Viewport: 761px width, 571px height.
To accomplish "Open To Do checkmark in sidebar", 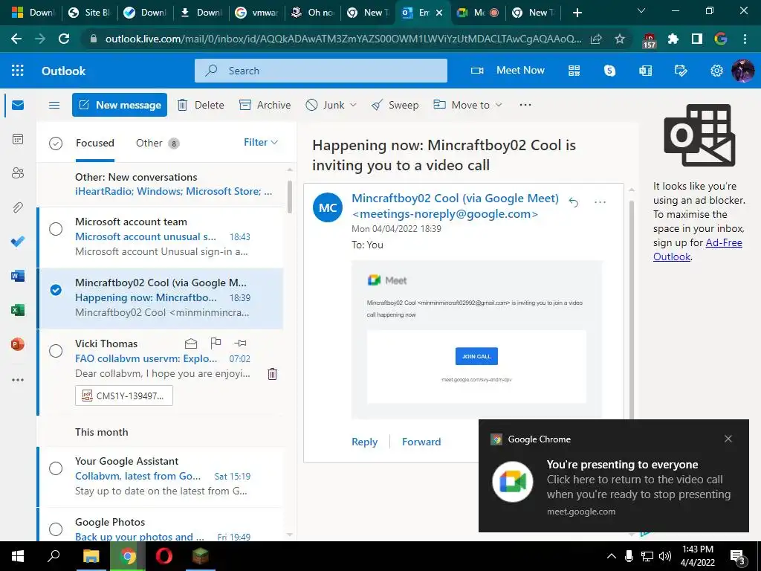I will point(18,242).
